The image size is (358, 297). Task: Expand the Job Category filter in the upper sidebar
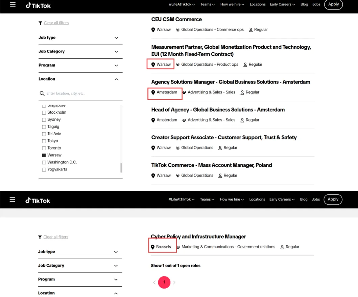[116, 51]
